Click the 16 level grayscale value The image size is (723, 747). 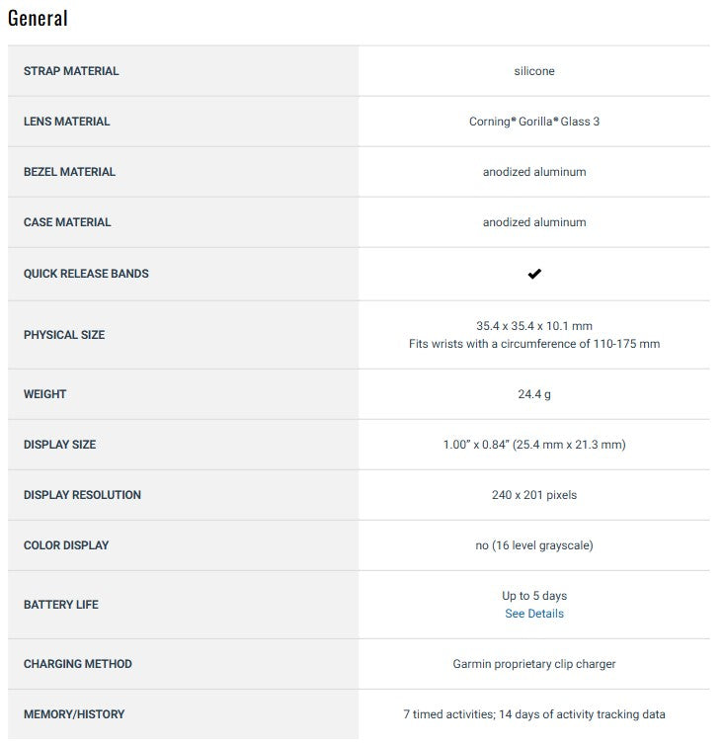point(534,545)
